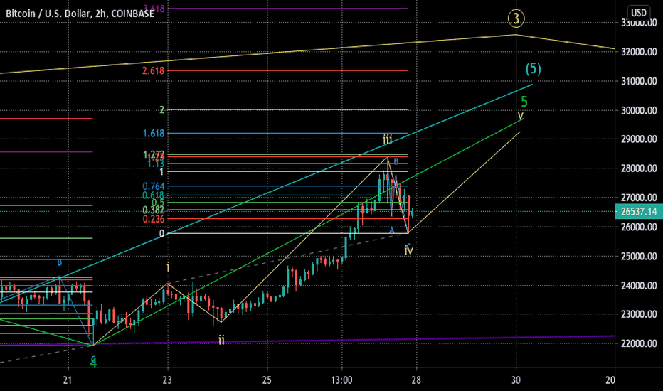The width and height of the screenshot is (663, 391).
Task: Select the 0.618 Fibonacci level label
Action: point(154,195)
